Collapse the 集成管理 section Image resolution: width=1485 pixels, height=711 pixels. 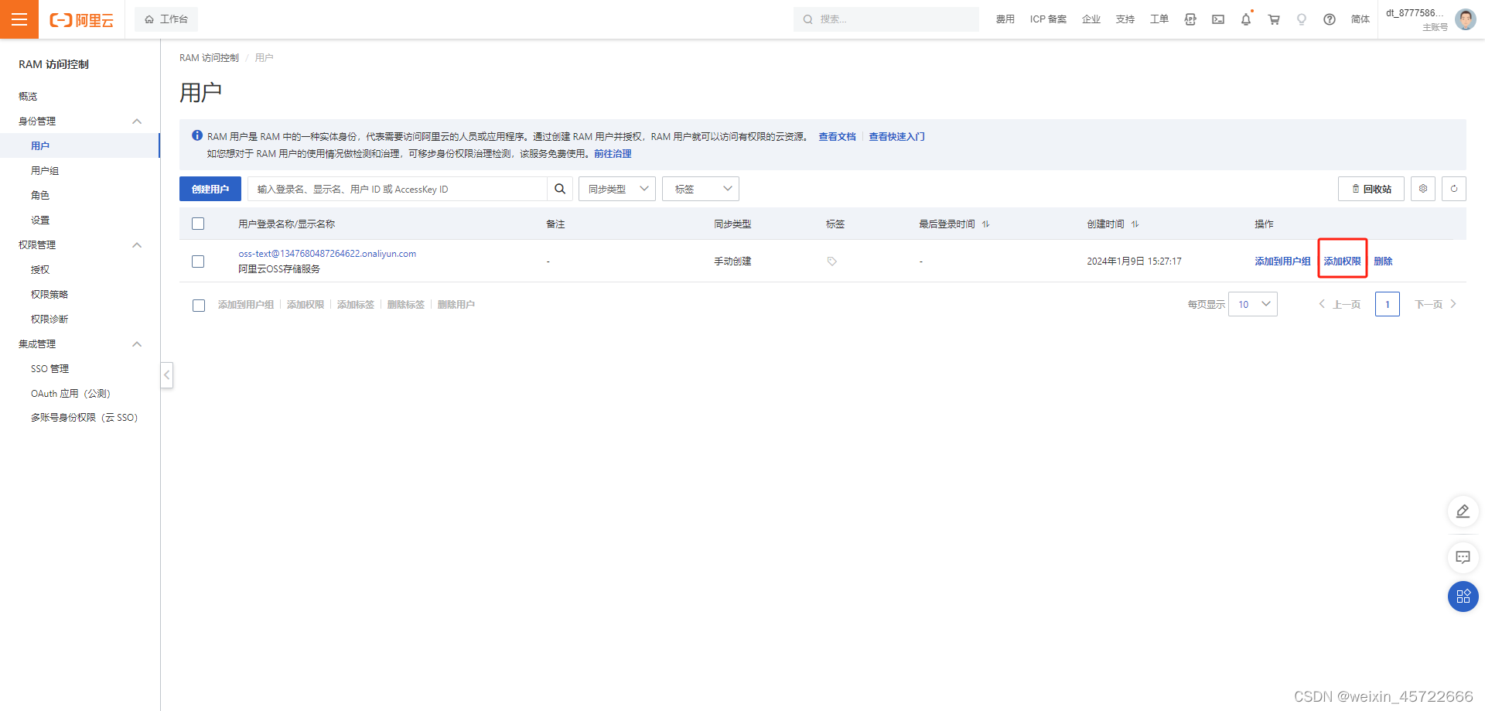[137, 344]
